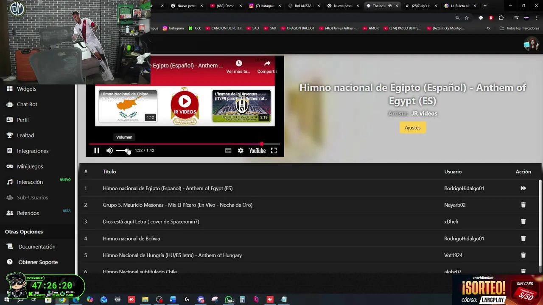Open video settings gear icon
Image resolution: width=543 pixels, height=305 pixels.
241,150
